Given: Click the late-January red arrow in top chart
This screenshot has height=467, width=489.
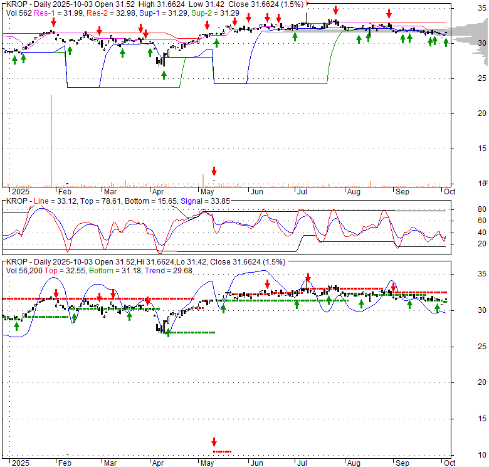Looking at the screenshot, I should [x=53, y=22].
